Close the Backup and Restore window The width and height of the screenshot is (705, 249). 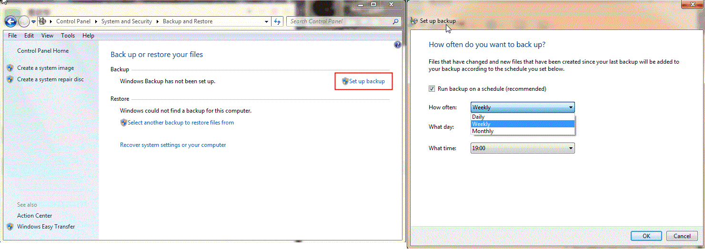tap(391, 4)
